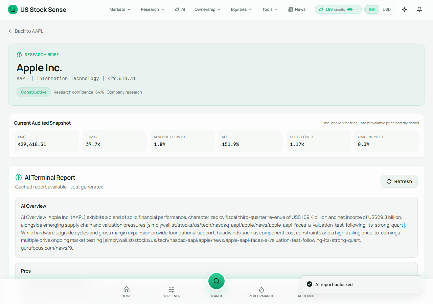The width and height of the screenshot is (433, 304).
Task: Open the Screener sliders icon
Action: pyautogui.click(x=172, y=289)
